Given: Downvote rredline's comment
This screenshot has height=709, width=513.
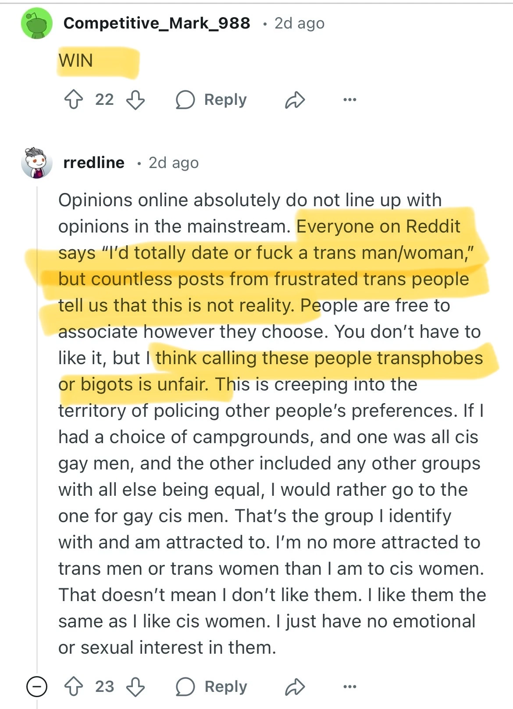Looking at the screenshot, I should (135, 687).
